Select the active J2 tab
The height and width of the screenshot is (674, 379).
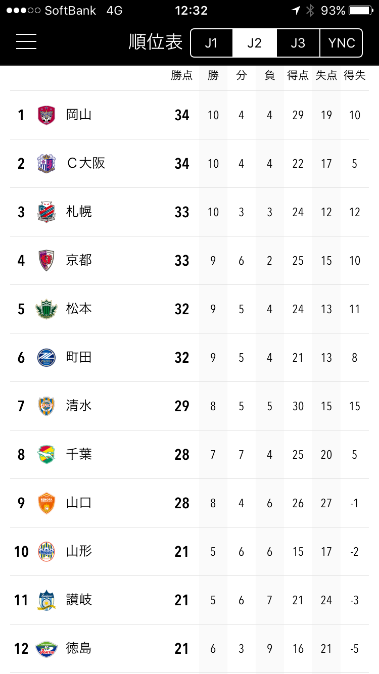[x=255, y=43]
